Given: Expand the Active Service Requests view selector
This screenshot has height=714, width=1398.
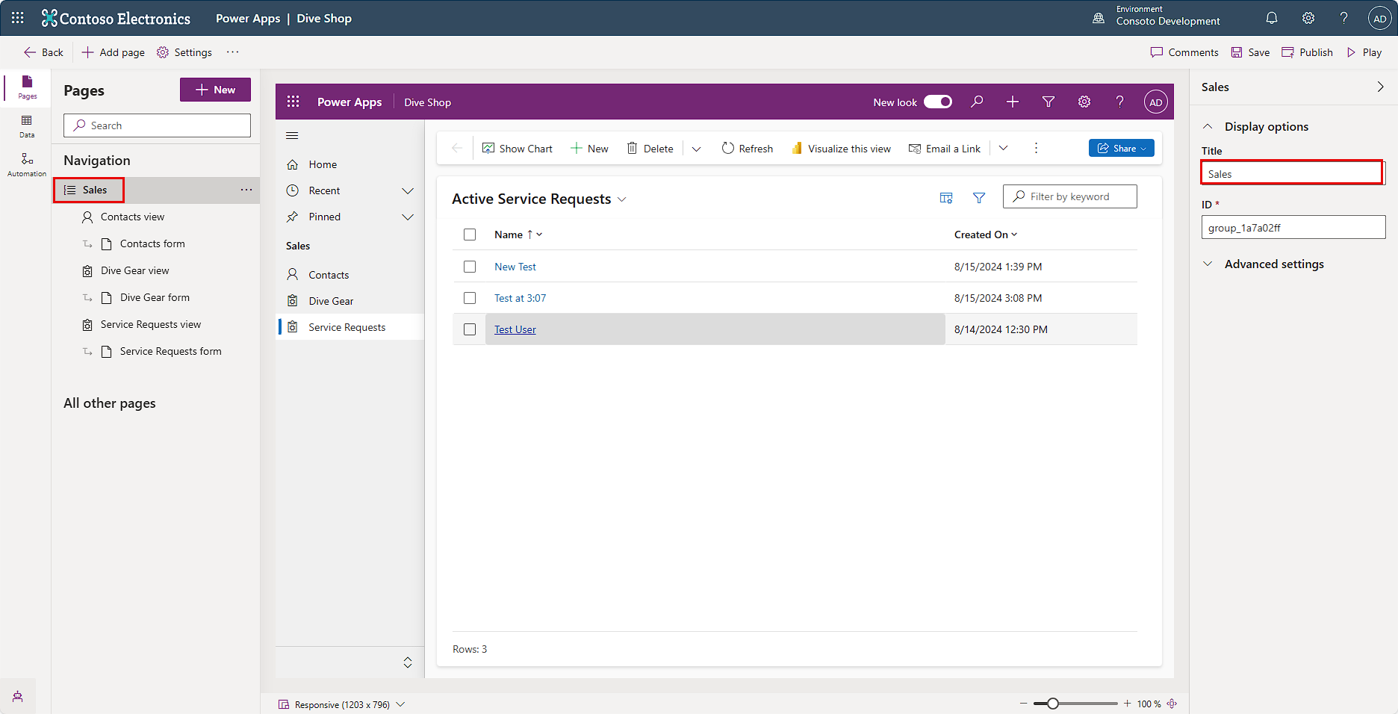Looking at the screenshot, I should [622, 199].
